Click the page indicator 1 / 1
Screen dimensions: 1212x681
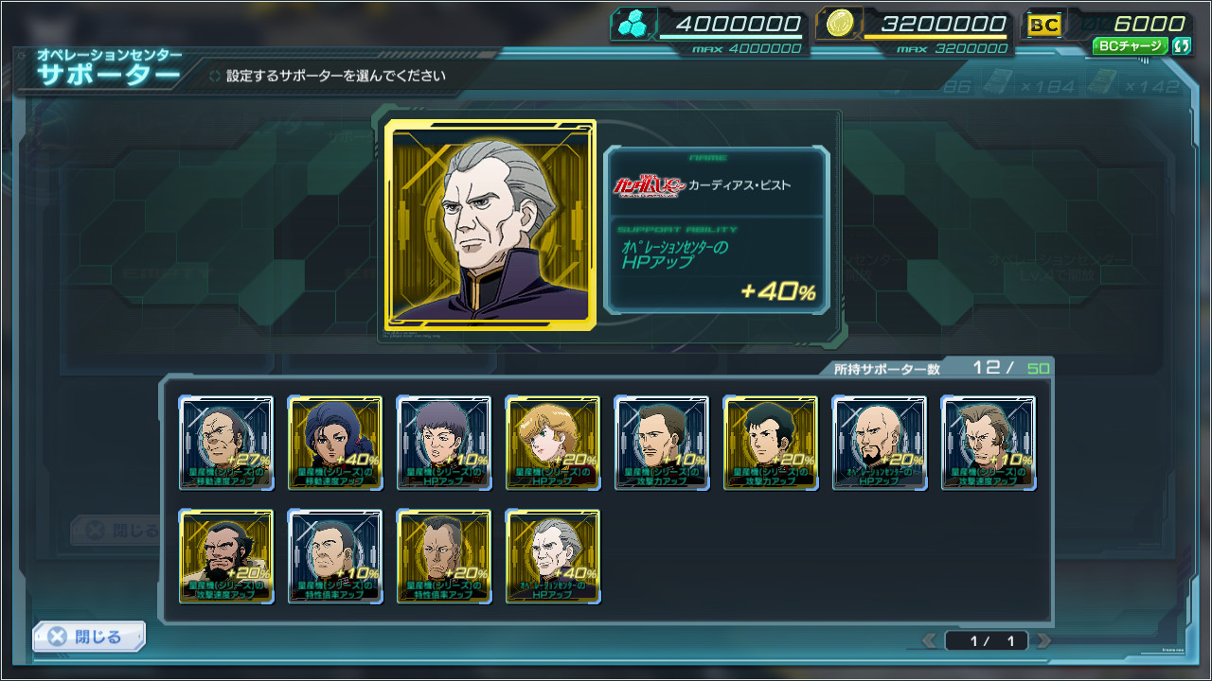click(987, 641)
